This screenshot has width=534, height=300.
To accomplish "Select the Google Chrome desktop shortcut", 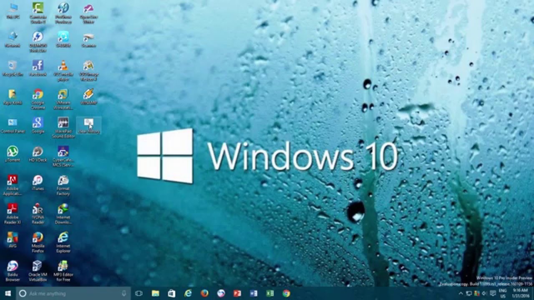I will [38, 99].
